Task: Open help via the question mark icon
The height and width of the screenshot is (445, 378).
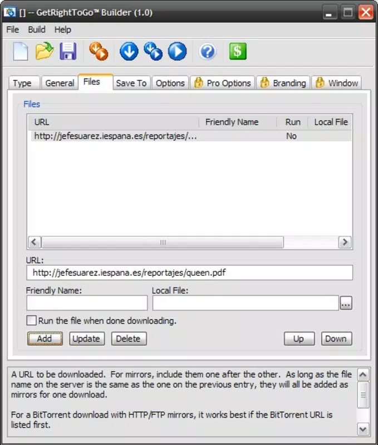Action: 208,51
